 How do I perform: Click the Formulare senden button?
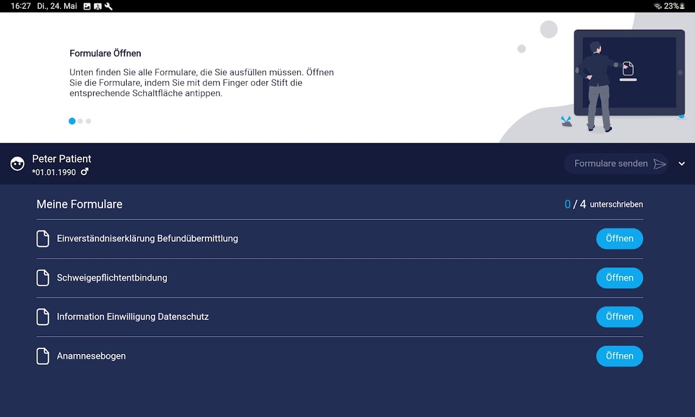616,164
